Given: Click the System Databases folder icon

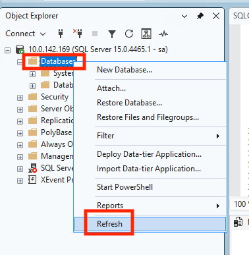Looking at the screenshot, I should (x=45, y=73).
